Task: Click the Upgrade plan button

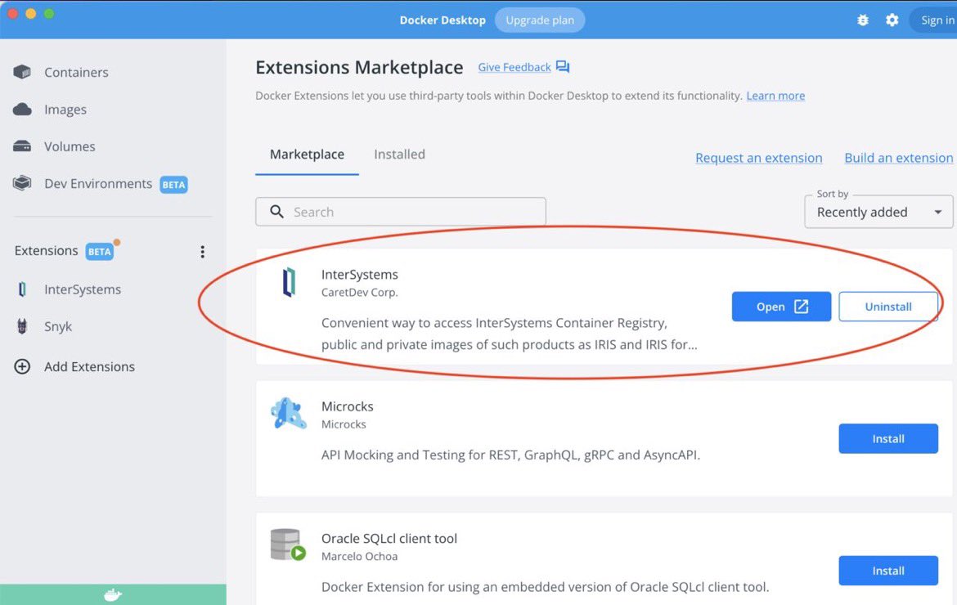Action: pyautogui.click(x=540, y=20)
